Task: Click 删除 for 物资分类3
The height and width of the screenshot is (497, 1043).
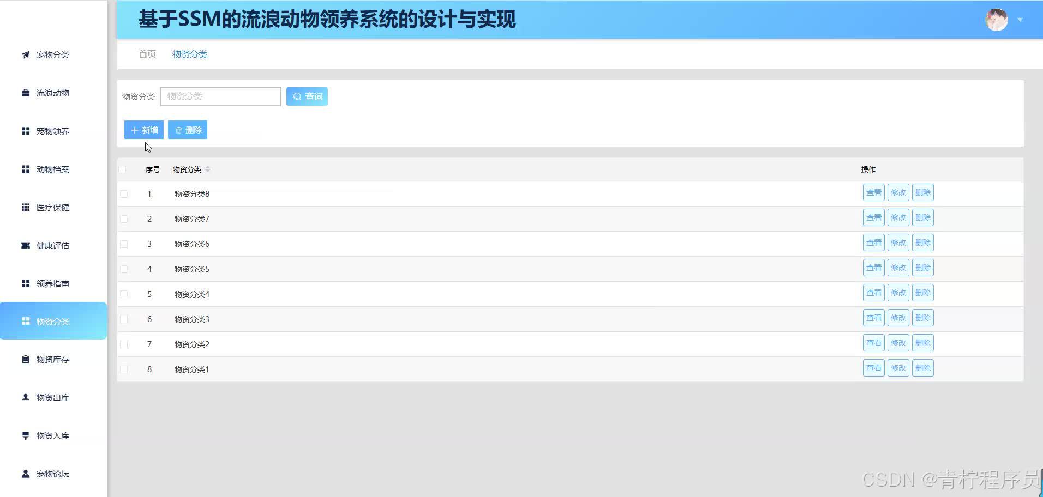Action: pos(923,318)
